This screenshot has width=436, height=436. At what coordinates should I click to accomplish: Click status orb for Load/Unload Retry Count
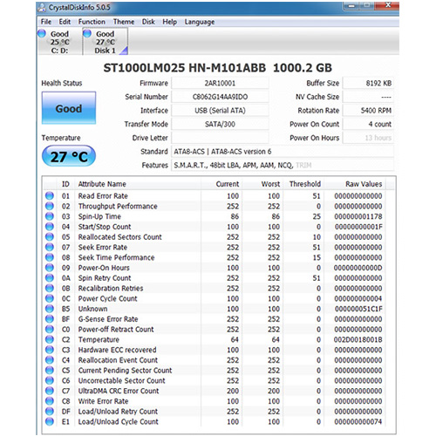50,412
